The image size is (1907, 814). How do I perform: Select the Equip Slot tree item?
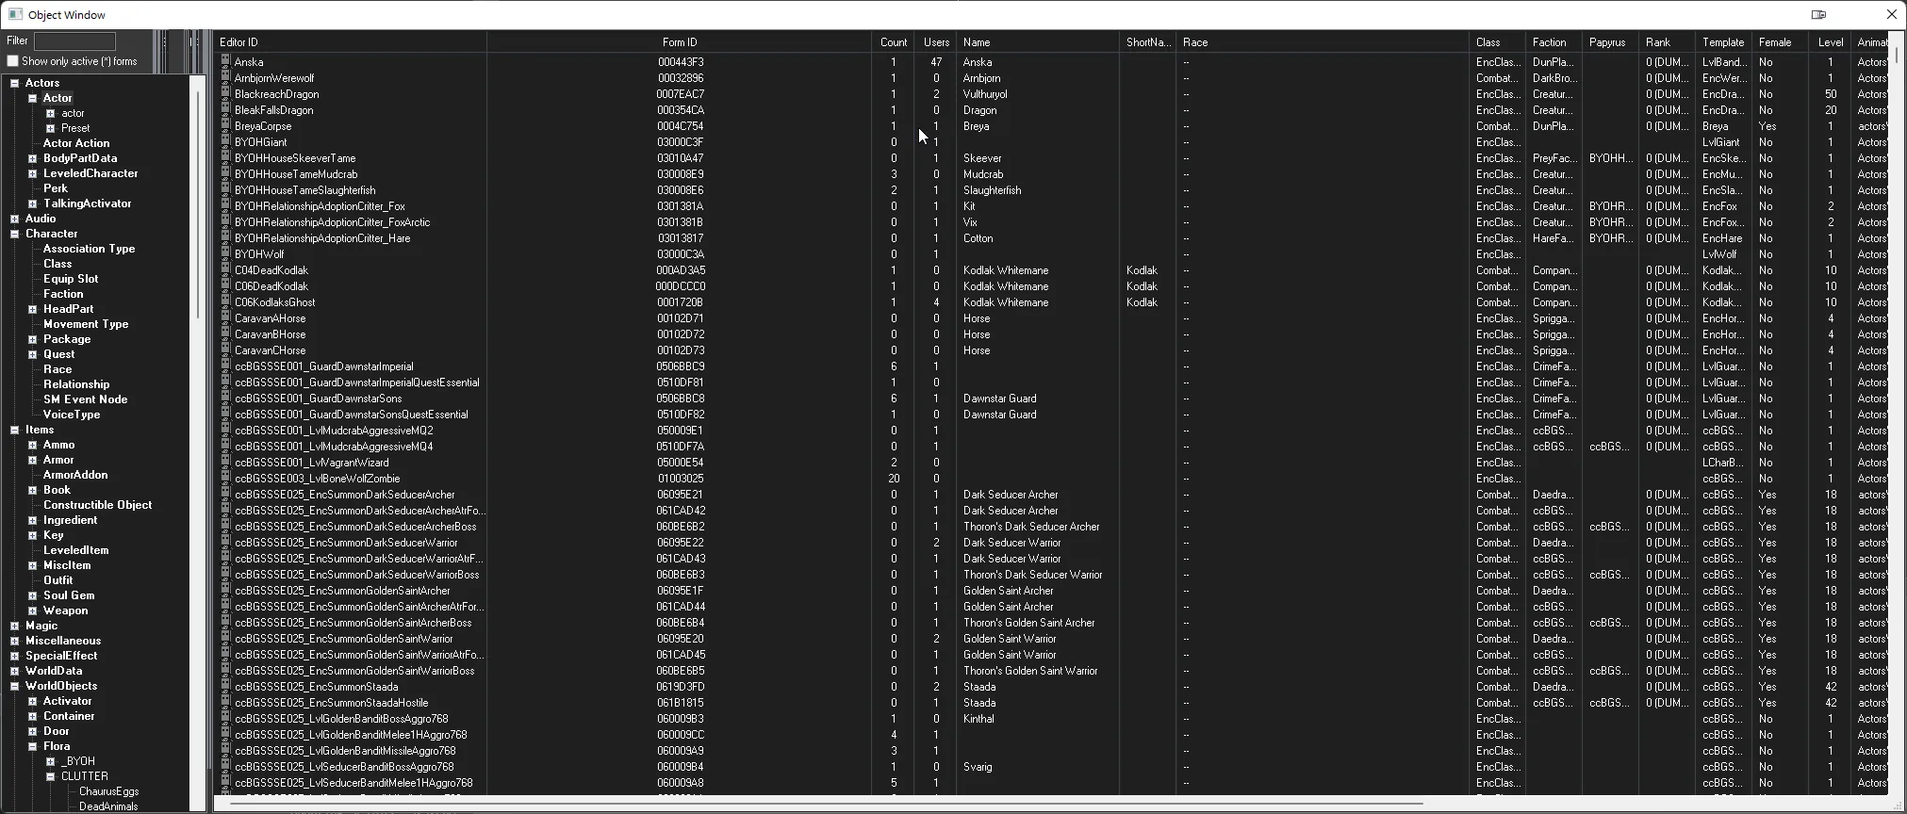point(71,279)
